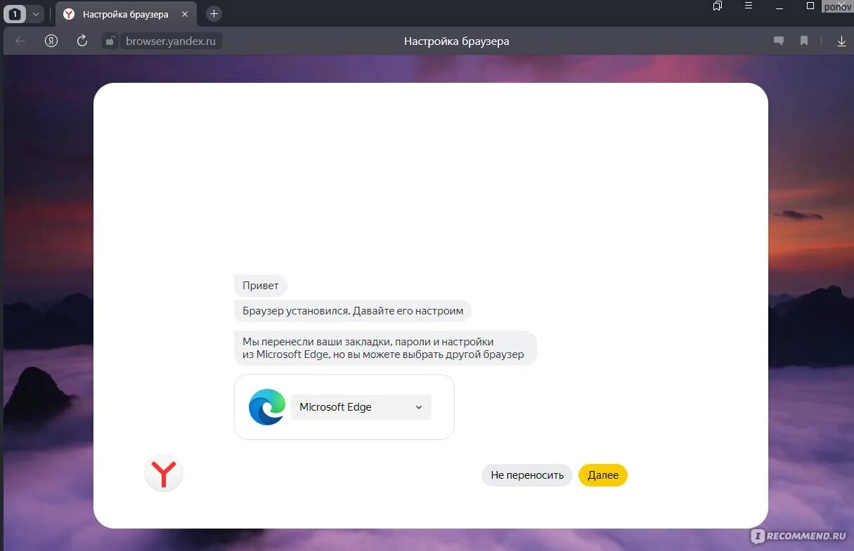Open the bookmarks panel icon in title bar

(718, 6)
